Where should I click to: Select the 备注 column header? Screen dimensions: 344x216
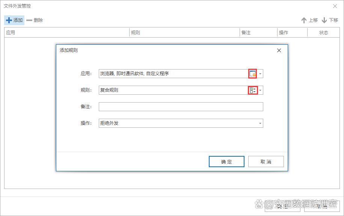click(258, 33)
